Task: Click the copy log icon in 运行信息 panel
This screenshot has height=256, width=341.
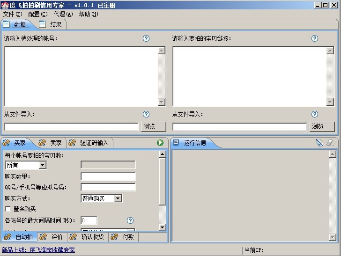Action: coord(319,143)
